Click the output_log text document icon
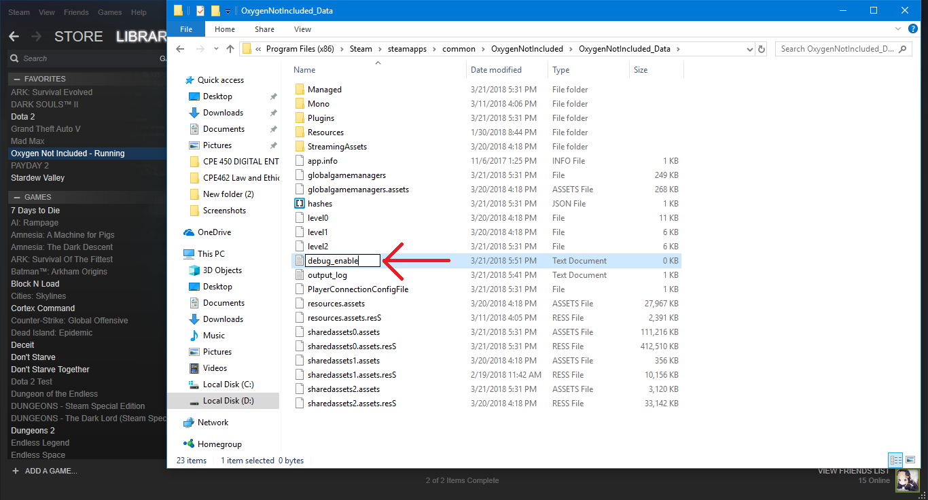The width and height of the screenshot is (928, 500). 300,275
